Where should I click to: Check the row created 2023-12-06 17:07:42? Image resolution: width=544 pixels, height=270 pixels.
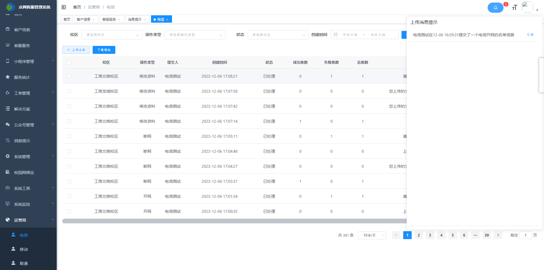[x=69, y=106]
